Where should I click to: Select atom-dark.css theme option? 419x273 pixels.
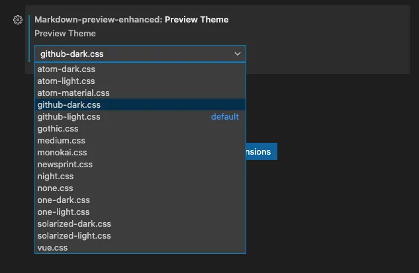[67, 69]
